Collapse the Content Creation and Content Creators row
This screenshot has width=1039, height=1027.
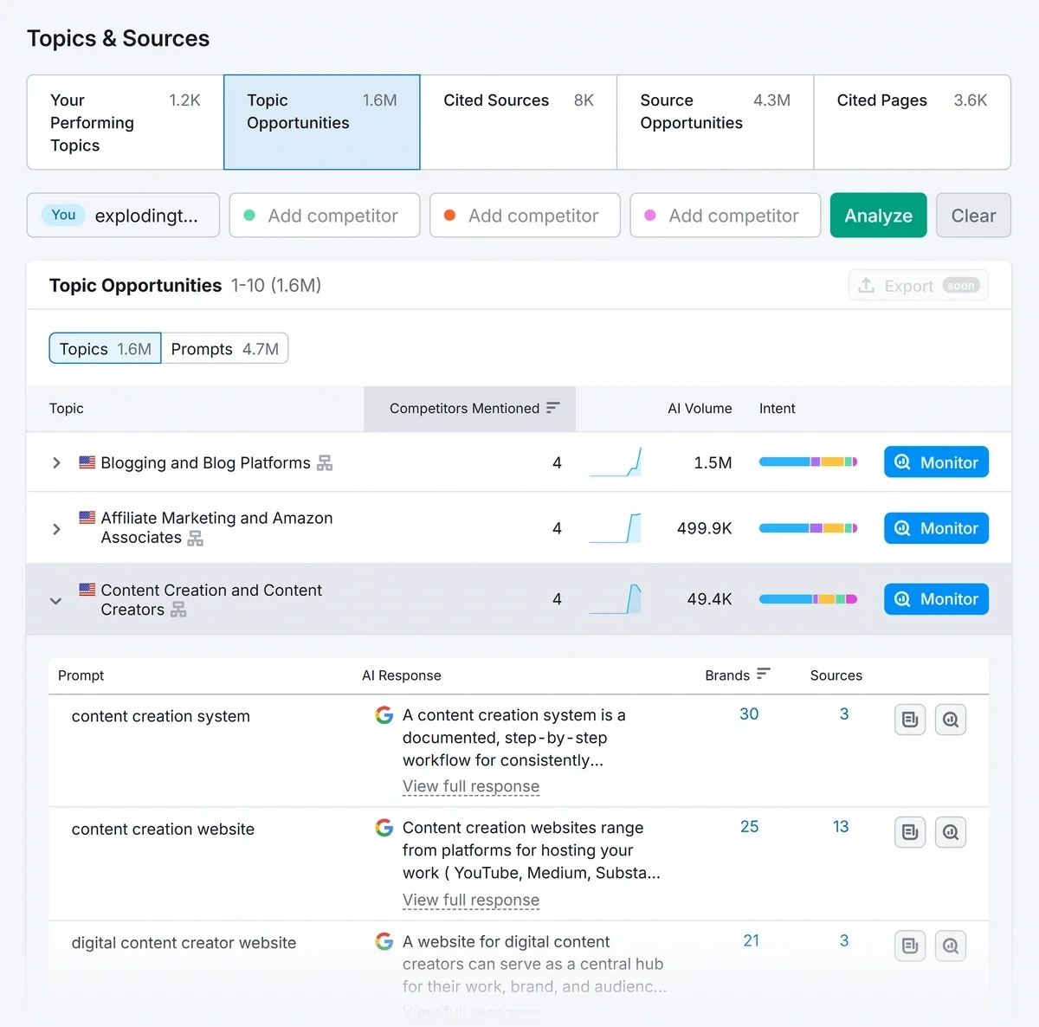(x=55, y=599)
